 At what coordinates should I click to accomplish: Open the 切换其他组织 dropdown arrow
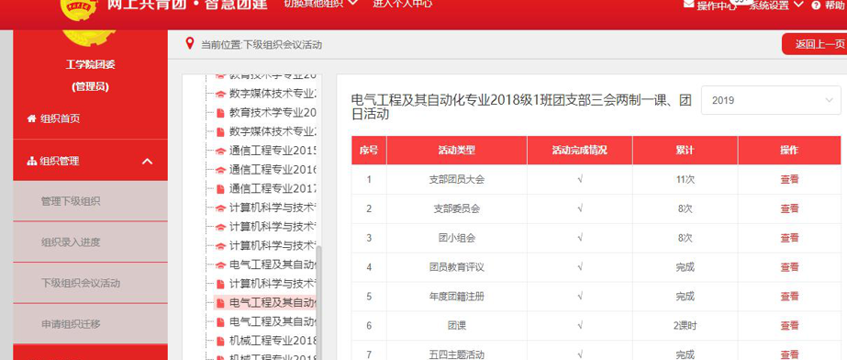(352, 3)
